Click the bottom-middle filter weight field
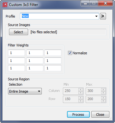Viewport: 115px width, 123px height. (35, 68)
